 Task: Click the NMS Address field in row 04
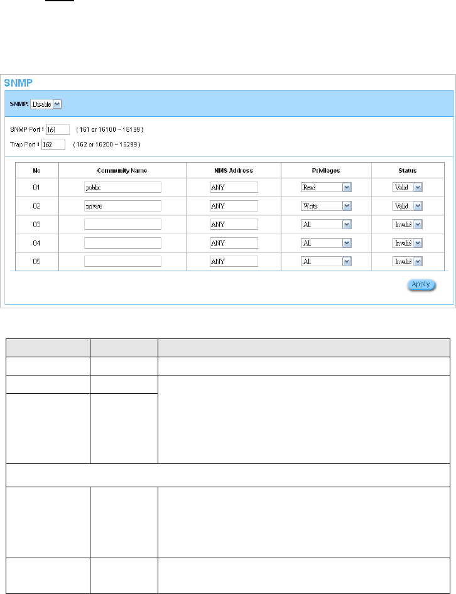(x=234, y=243)
